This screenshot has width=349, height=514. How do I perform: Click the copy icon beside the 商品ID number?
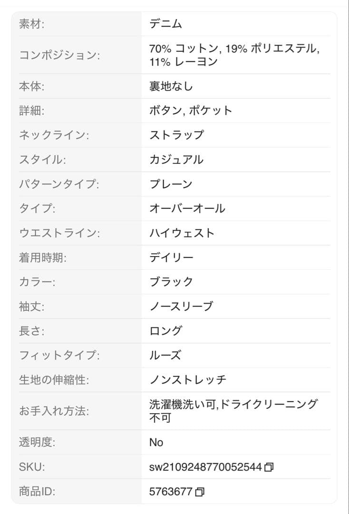[x=200, y=492]
